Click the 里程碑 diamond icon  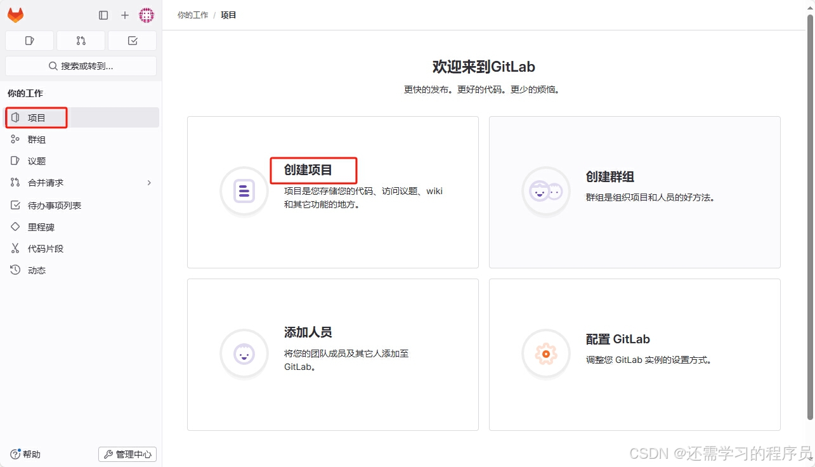pyautogui.click(x=15, y=227)
